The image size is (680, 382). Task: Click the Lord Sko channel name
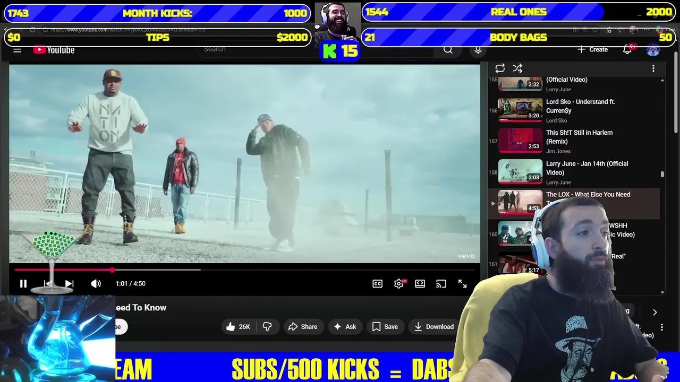click(x=556, y=120)
